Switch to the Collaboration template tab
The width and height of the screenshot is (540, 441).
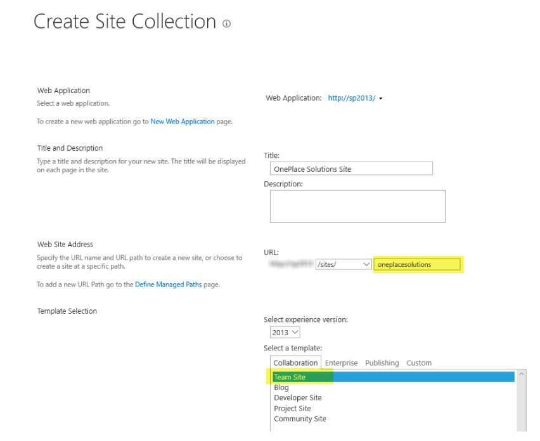[295, 363]
